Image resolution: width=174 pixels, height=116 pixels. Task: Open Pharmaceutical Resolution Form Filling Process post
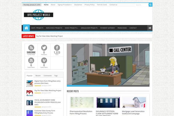point(81,113)
